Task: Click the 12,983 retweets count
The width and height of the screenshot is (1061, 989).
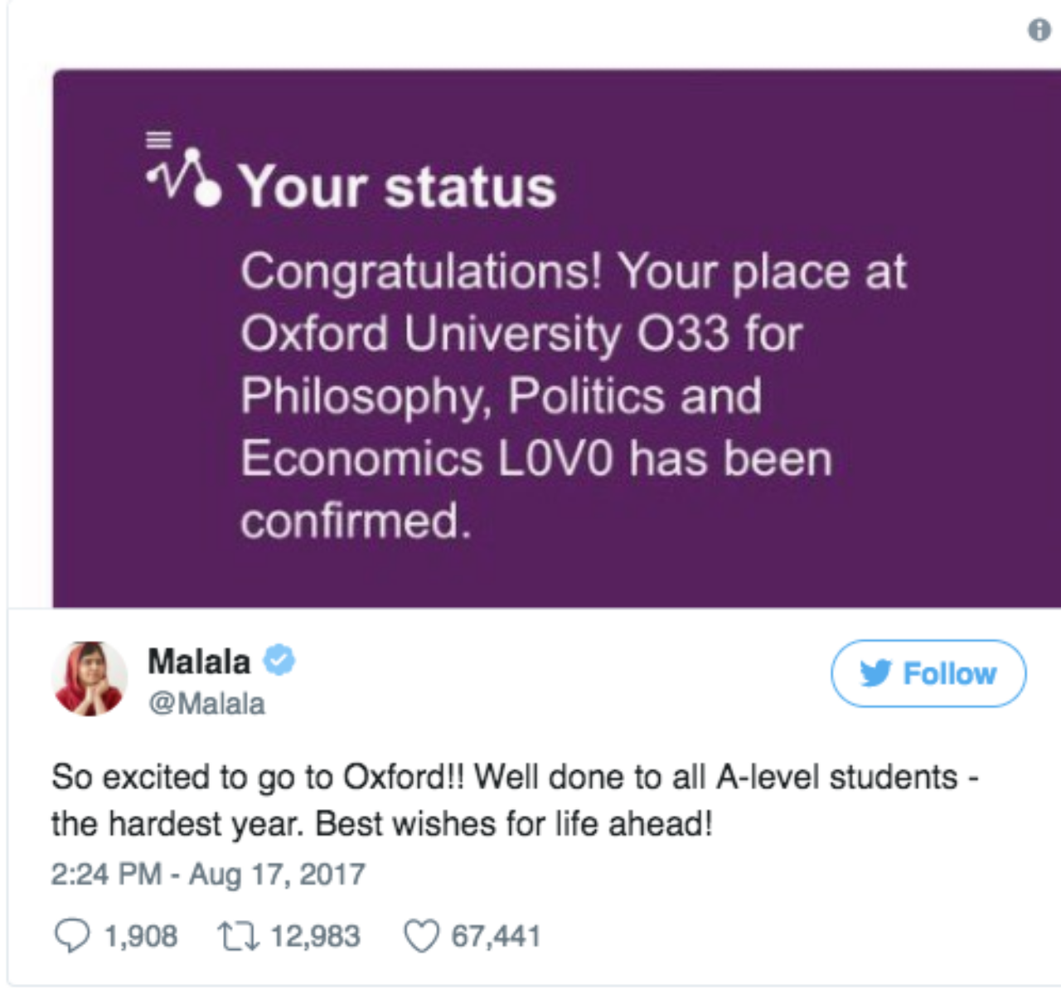Action: click(x=315, y=937)
